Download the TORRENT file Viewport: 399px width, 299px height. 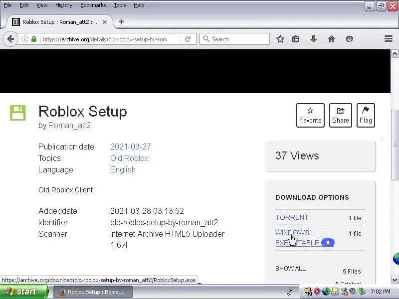pyautogui.click(x=292, y=217)
